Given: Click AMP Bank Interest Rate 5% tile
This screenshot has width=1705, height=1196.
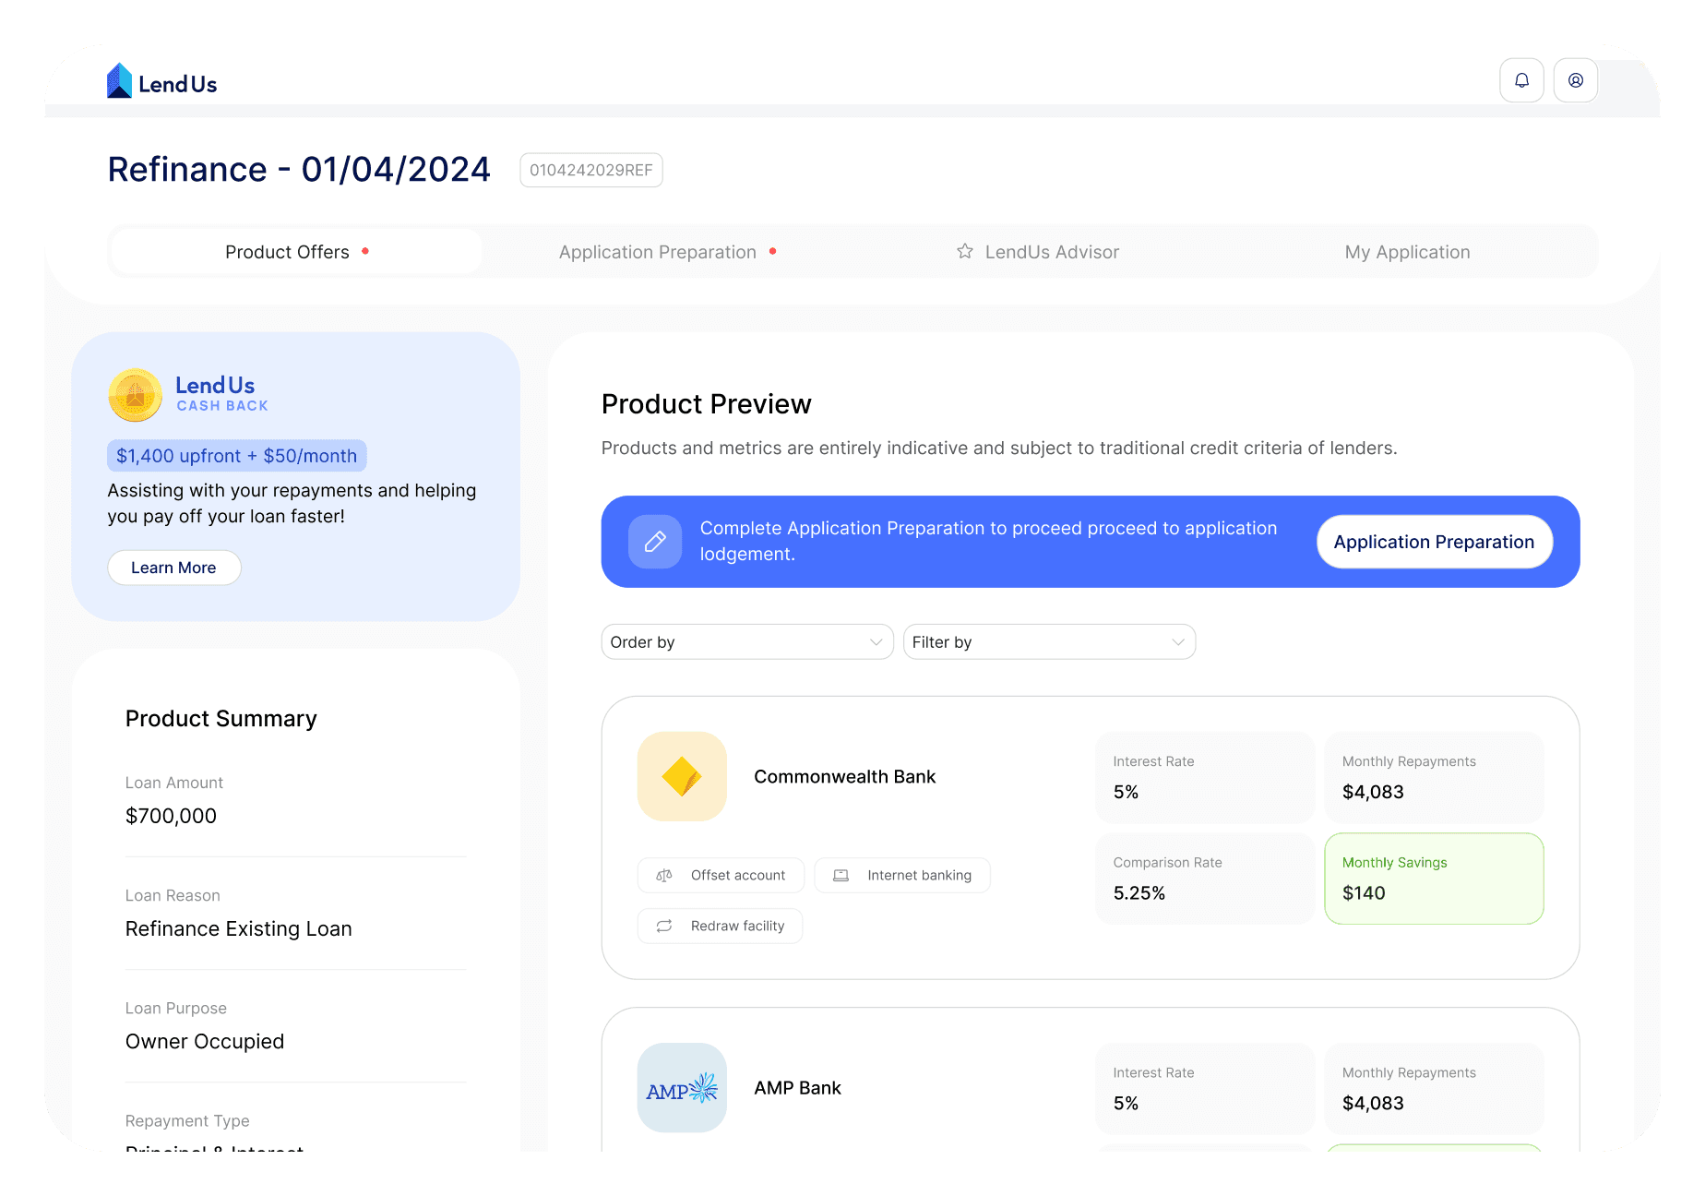Looking at the screenshot, I should (x=1205, y=1088).
